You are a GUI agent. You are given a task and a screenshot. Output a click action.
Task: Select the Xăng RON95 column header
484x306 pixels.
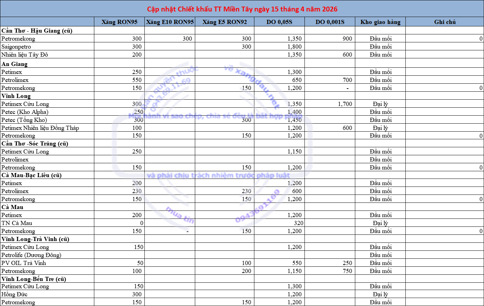[x=119, y=22]
